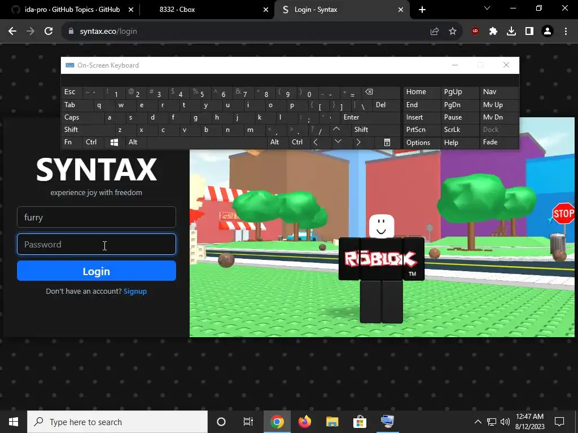
Task: Click the Mv Up key
Action: pos(499,105)
